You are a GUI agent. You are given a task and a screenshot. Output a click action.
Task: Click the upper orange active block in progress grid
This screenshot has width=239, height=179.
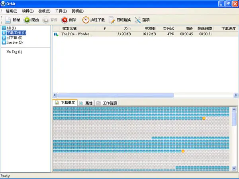point(204,118)
